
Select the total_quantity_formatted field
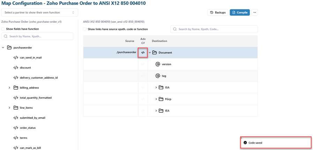(x=36, y=98)
